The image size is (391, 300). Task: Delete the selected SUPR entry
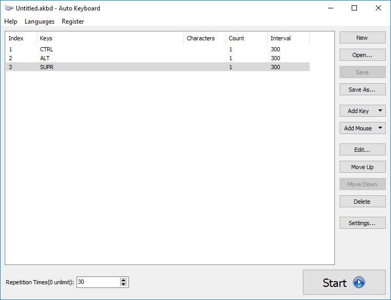(x=362, y=202)
